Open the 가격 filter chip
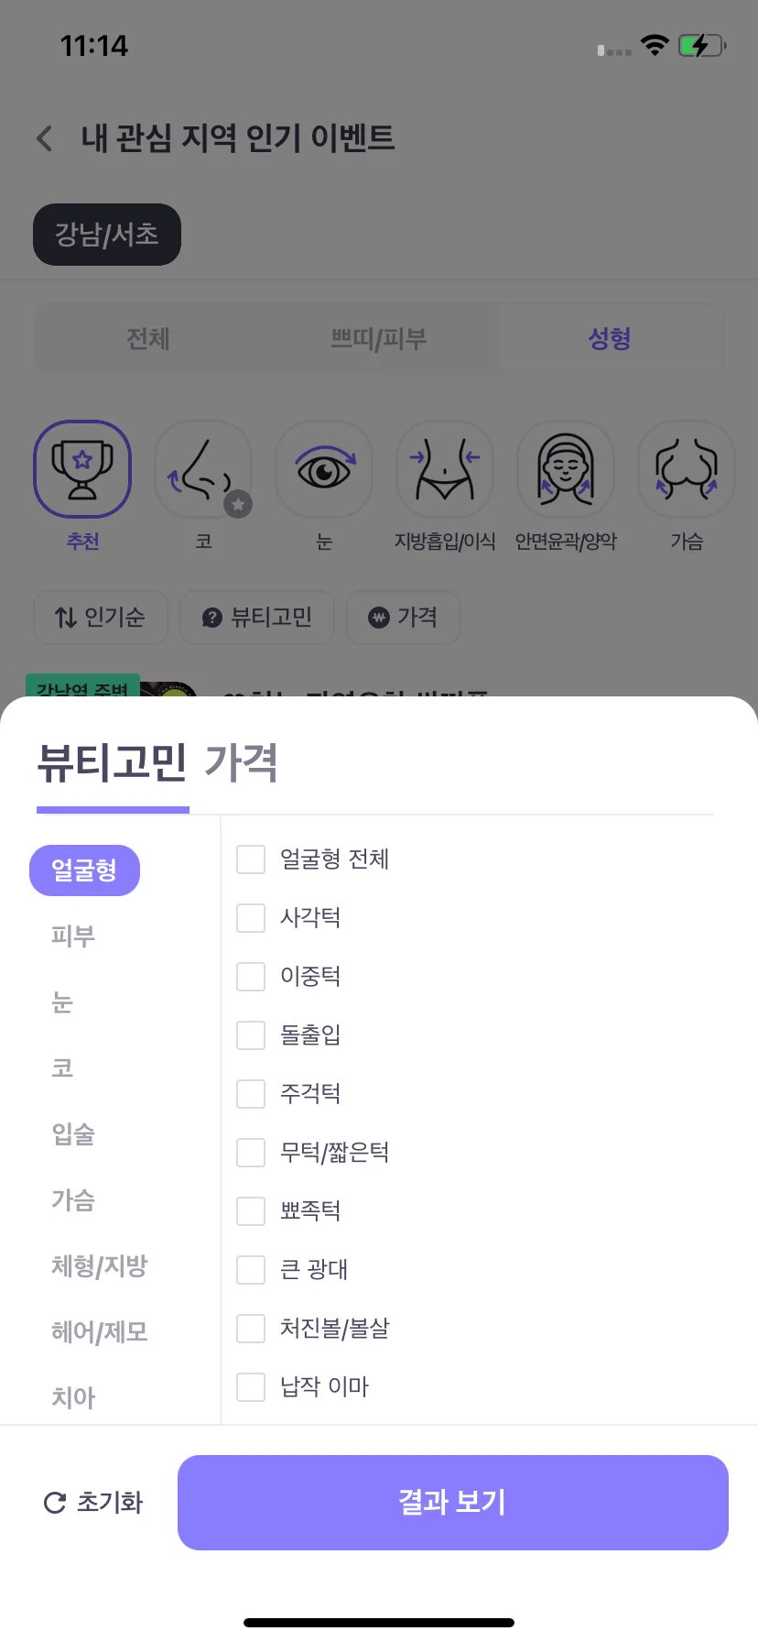 403,618
